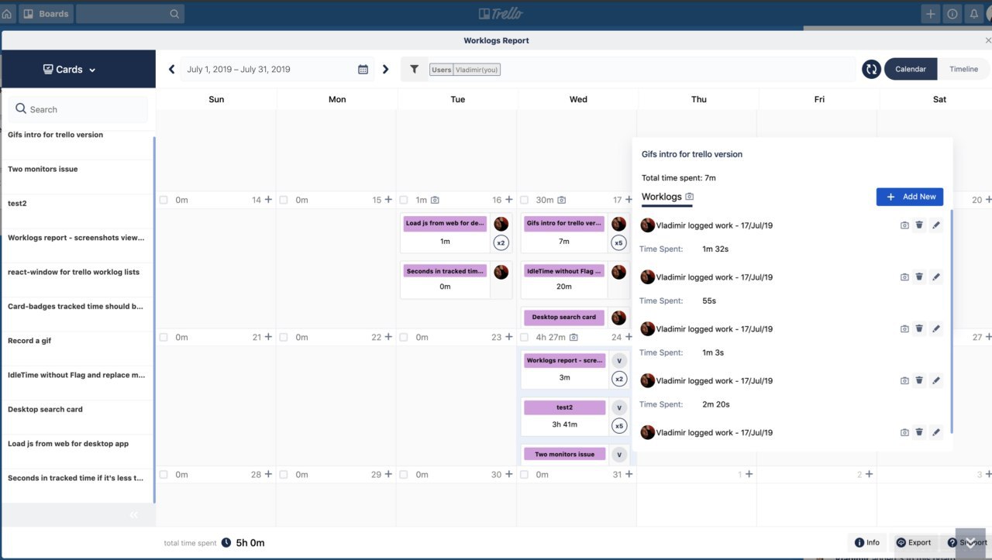The image size is (992, 560).
Task: Collapse the cards sidebar with double chevron
Action: point(134,515)
